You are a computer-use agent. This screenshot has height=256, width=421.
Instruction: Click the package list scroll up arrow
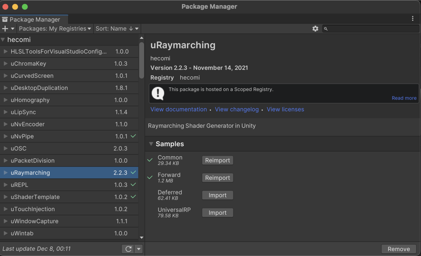click(142, 38)
